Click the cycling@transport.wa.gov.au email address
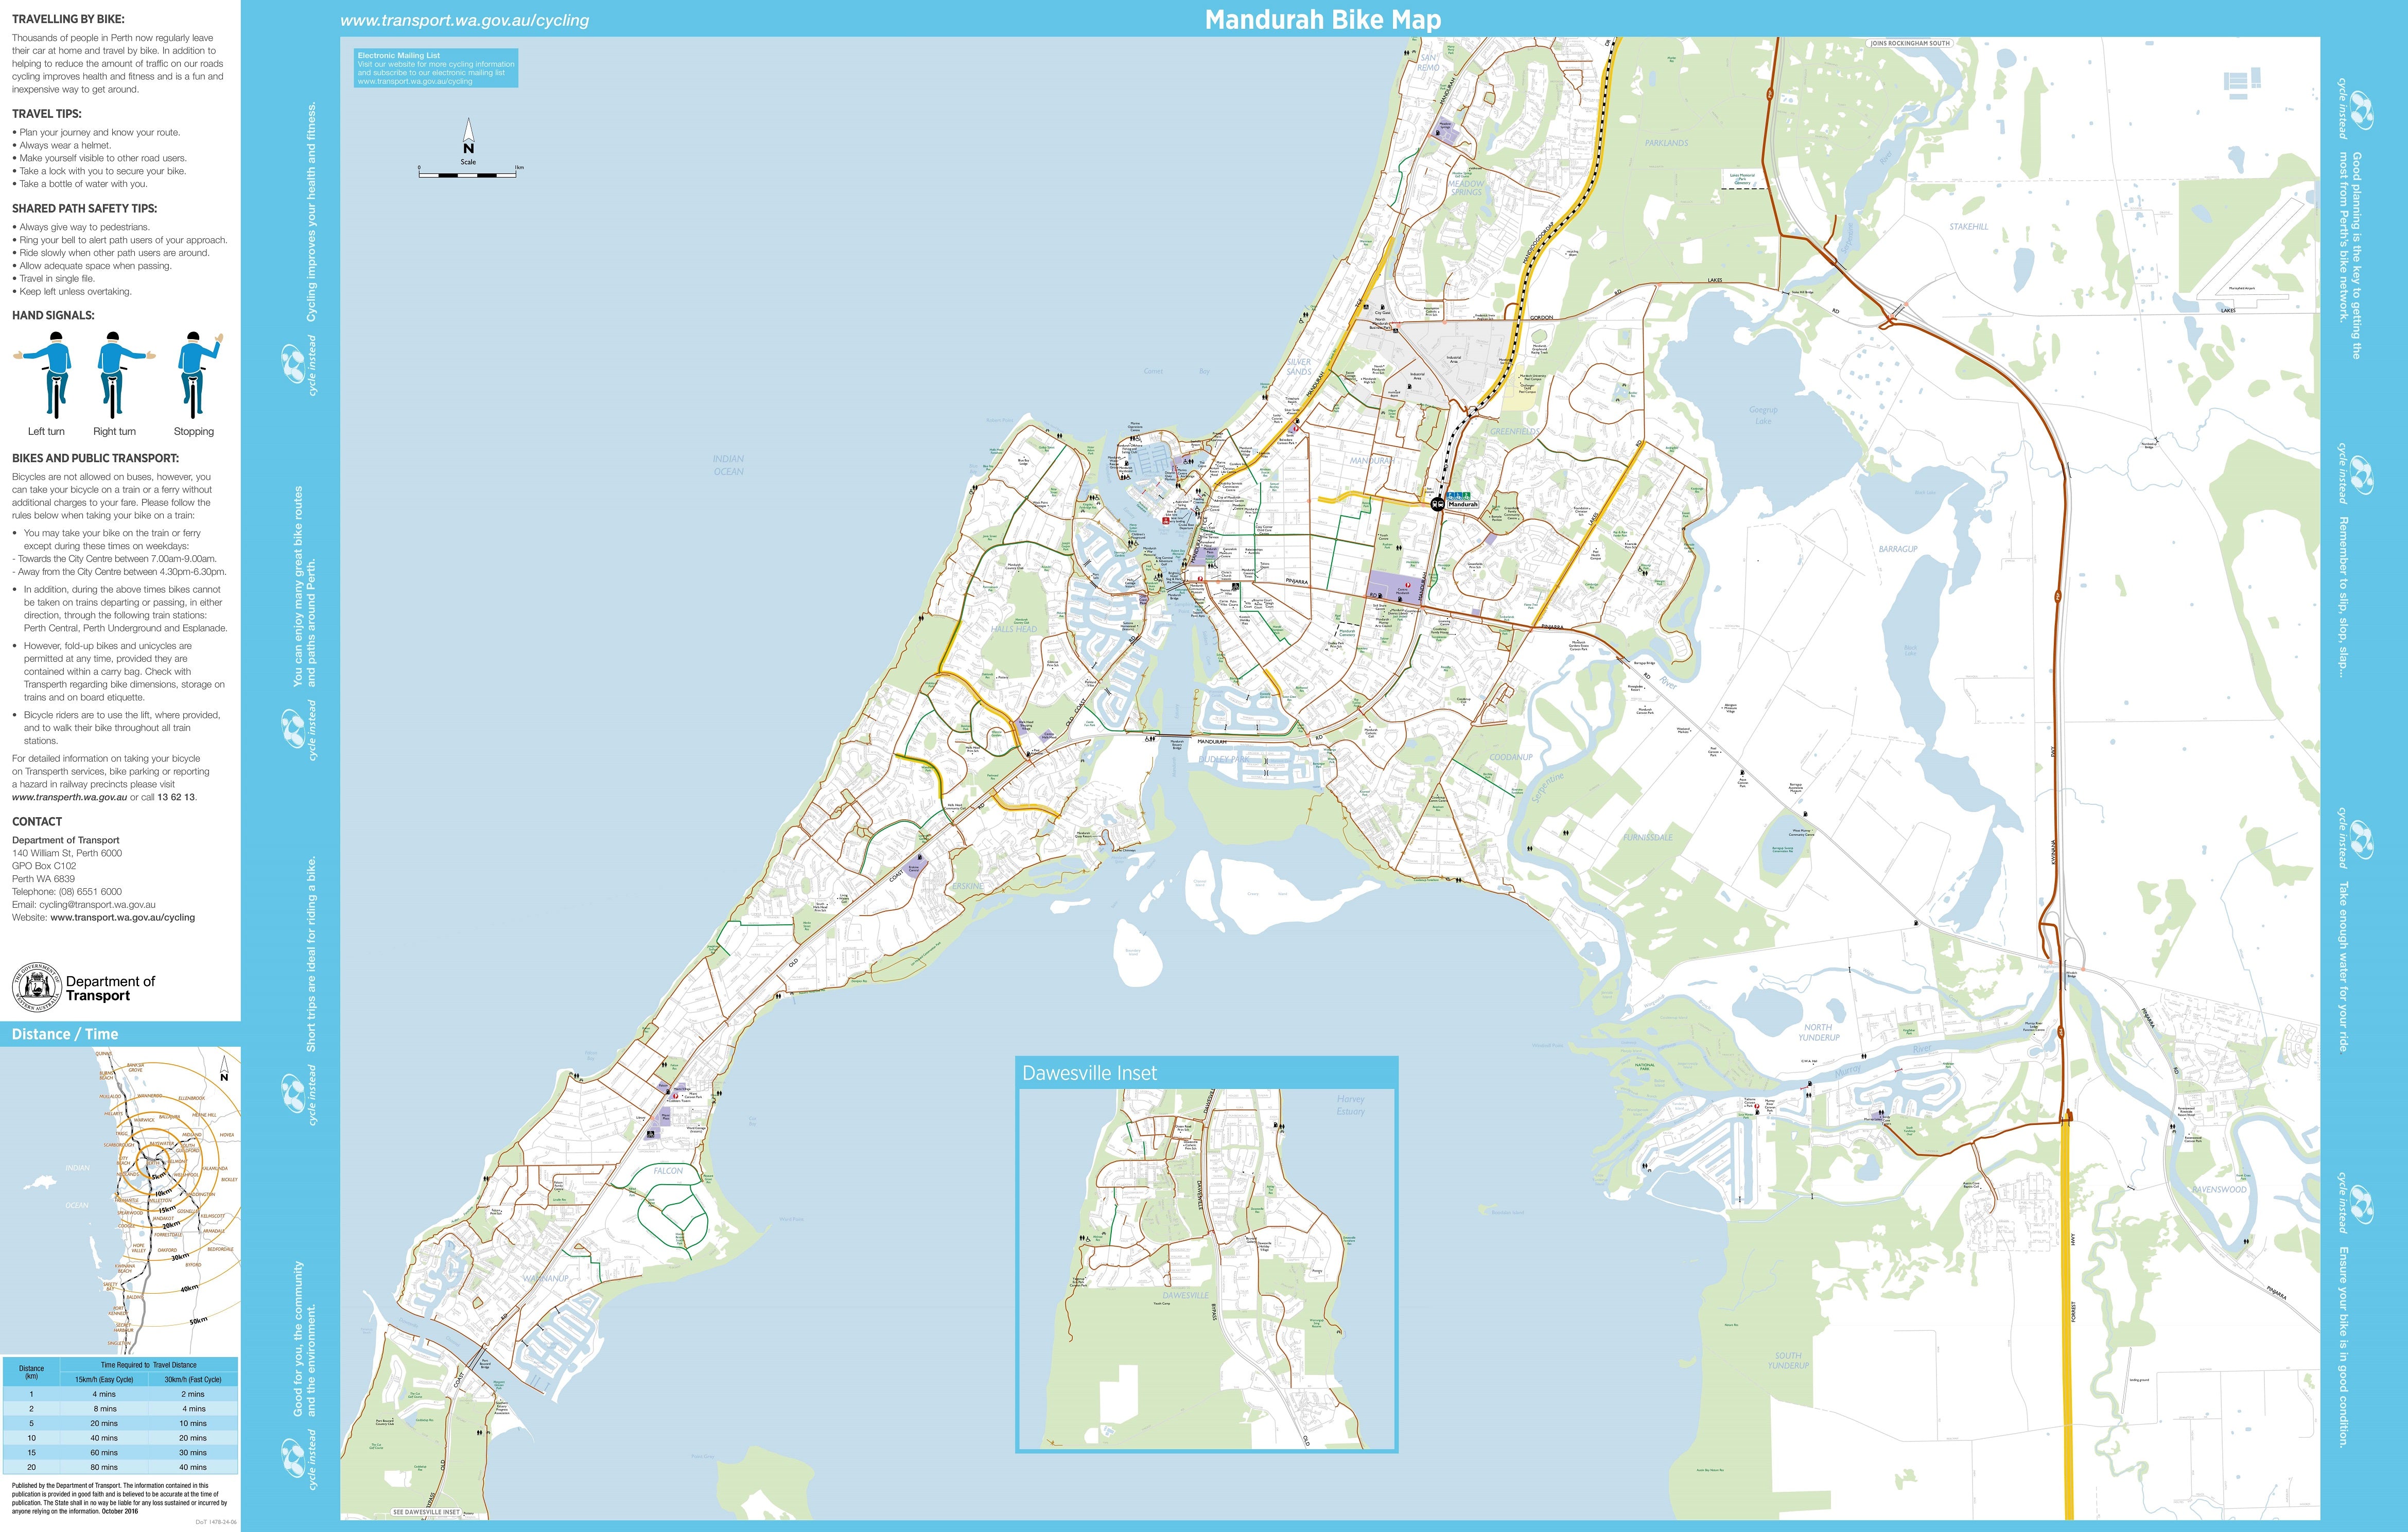2408x1532 pixels. [x=97, y=904]
